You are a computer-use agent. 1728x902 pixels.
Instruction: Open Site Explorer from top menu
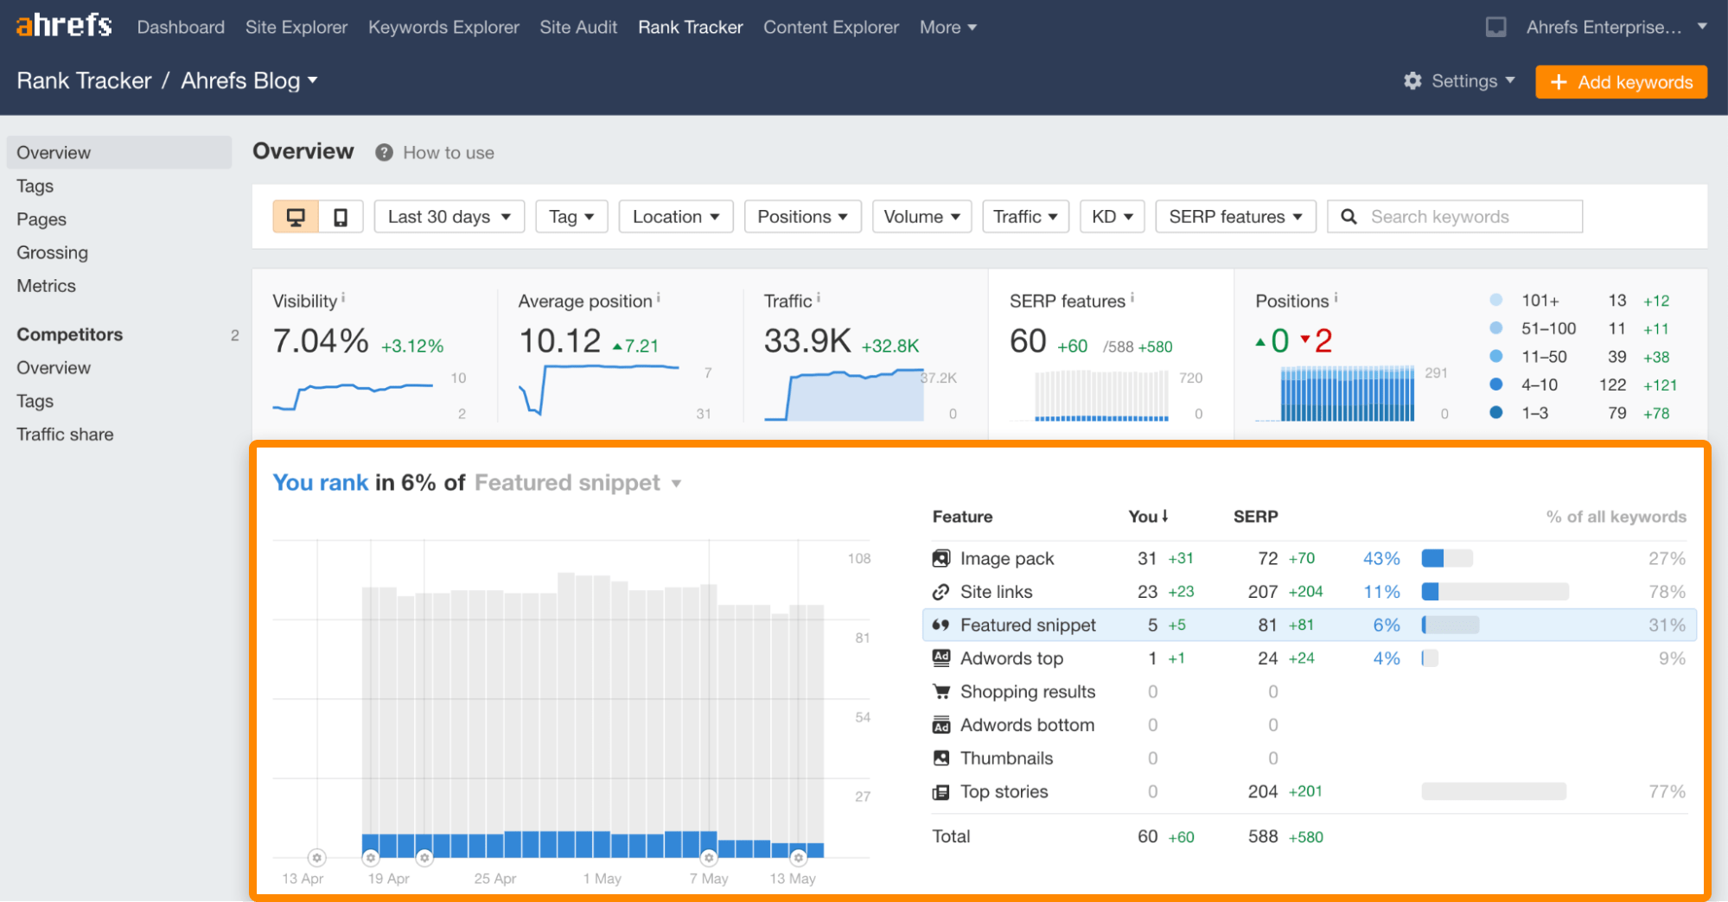click(x=296, y=28)
